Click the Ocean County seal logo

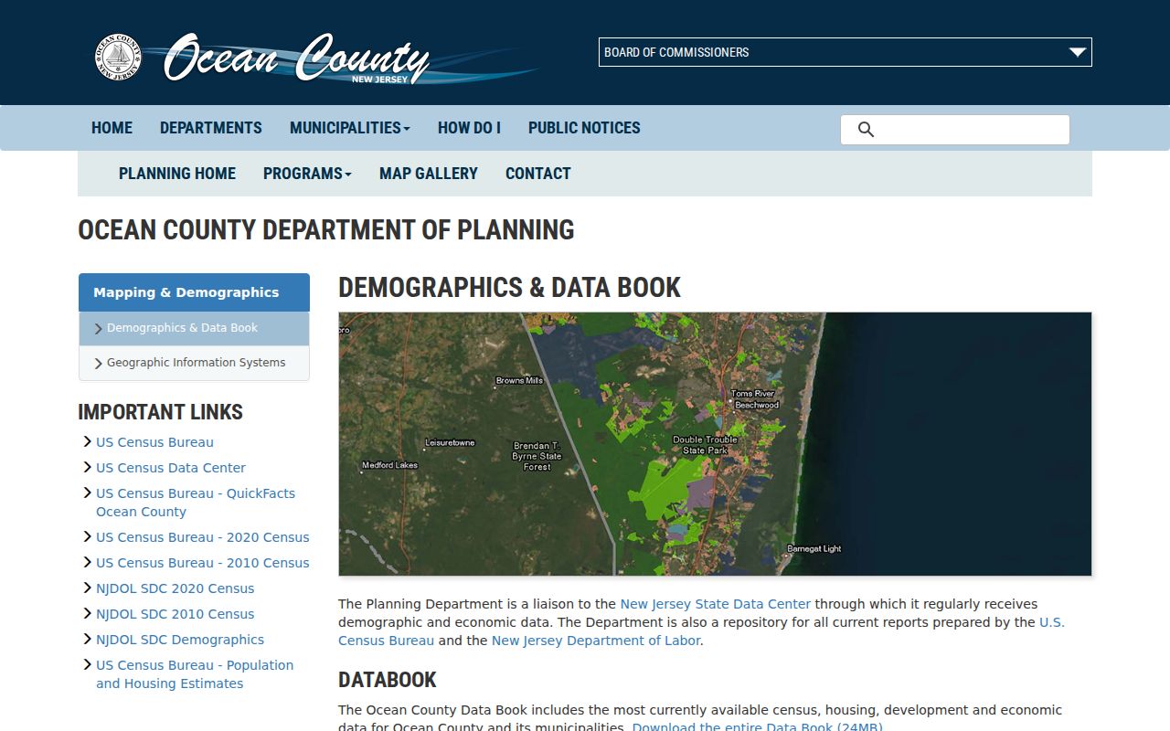coord(118,57)
